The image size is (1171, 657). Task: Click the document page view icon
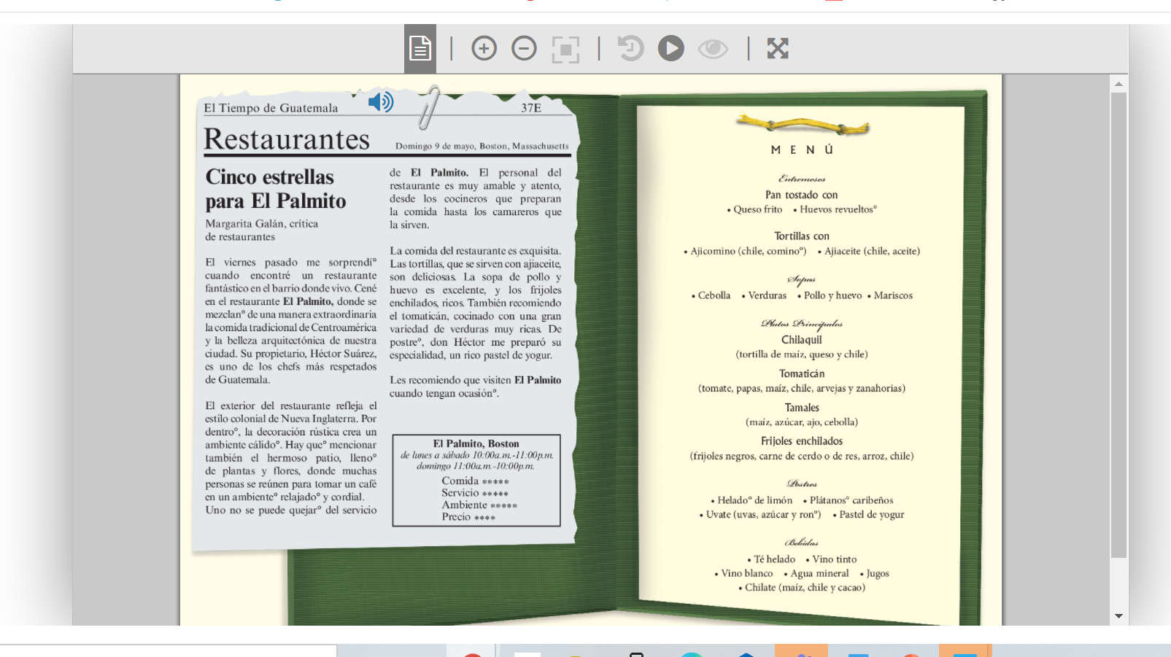420,49
